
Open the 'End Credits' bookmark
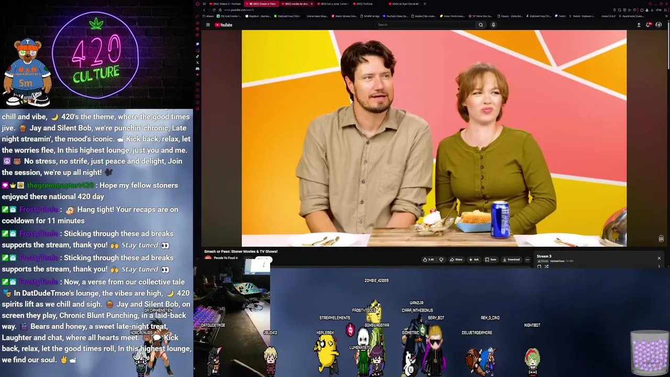pos(229,16)
